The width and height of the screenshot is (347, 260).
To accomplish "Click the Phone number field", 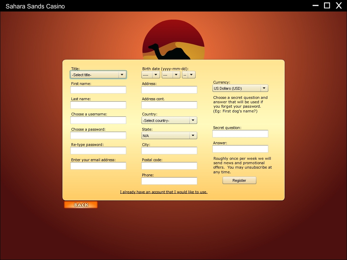I will pyautogui.click(x=169, y=181).
